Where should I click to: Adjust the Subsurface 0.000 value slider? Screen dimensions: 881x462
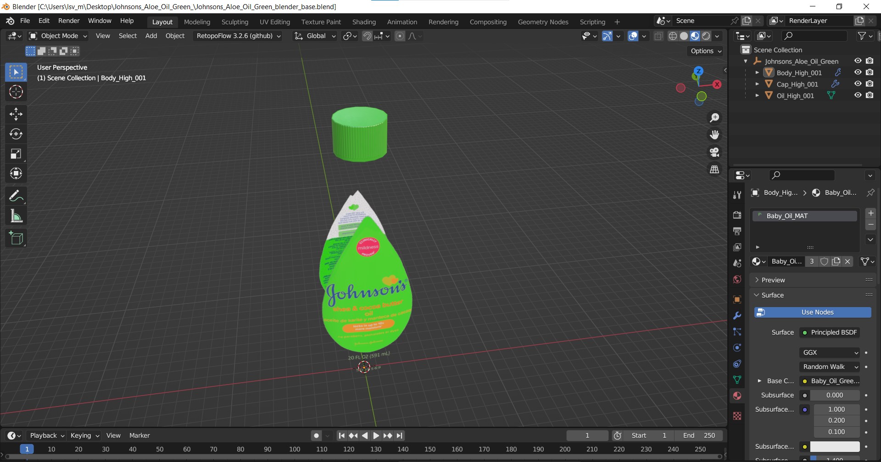coord(835,395)
